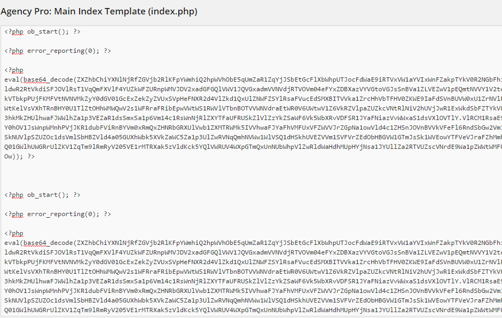Click last visible line starting Q01GWlhUWGRr
Image resolution: width=502 pixels, height=318 pixels.
point(253,310)
